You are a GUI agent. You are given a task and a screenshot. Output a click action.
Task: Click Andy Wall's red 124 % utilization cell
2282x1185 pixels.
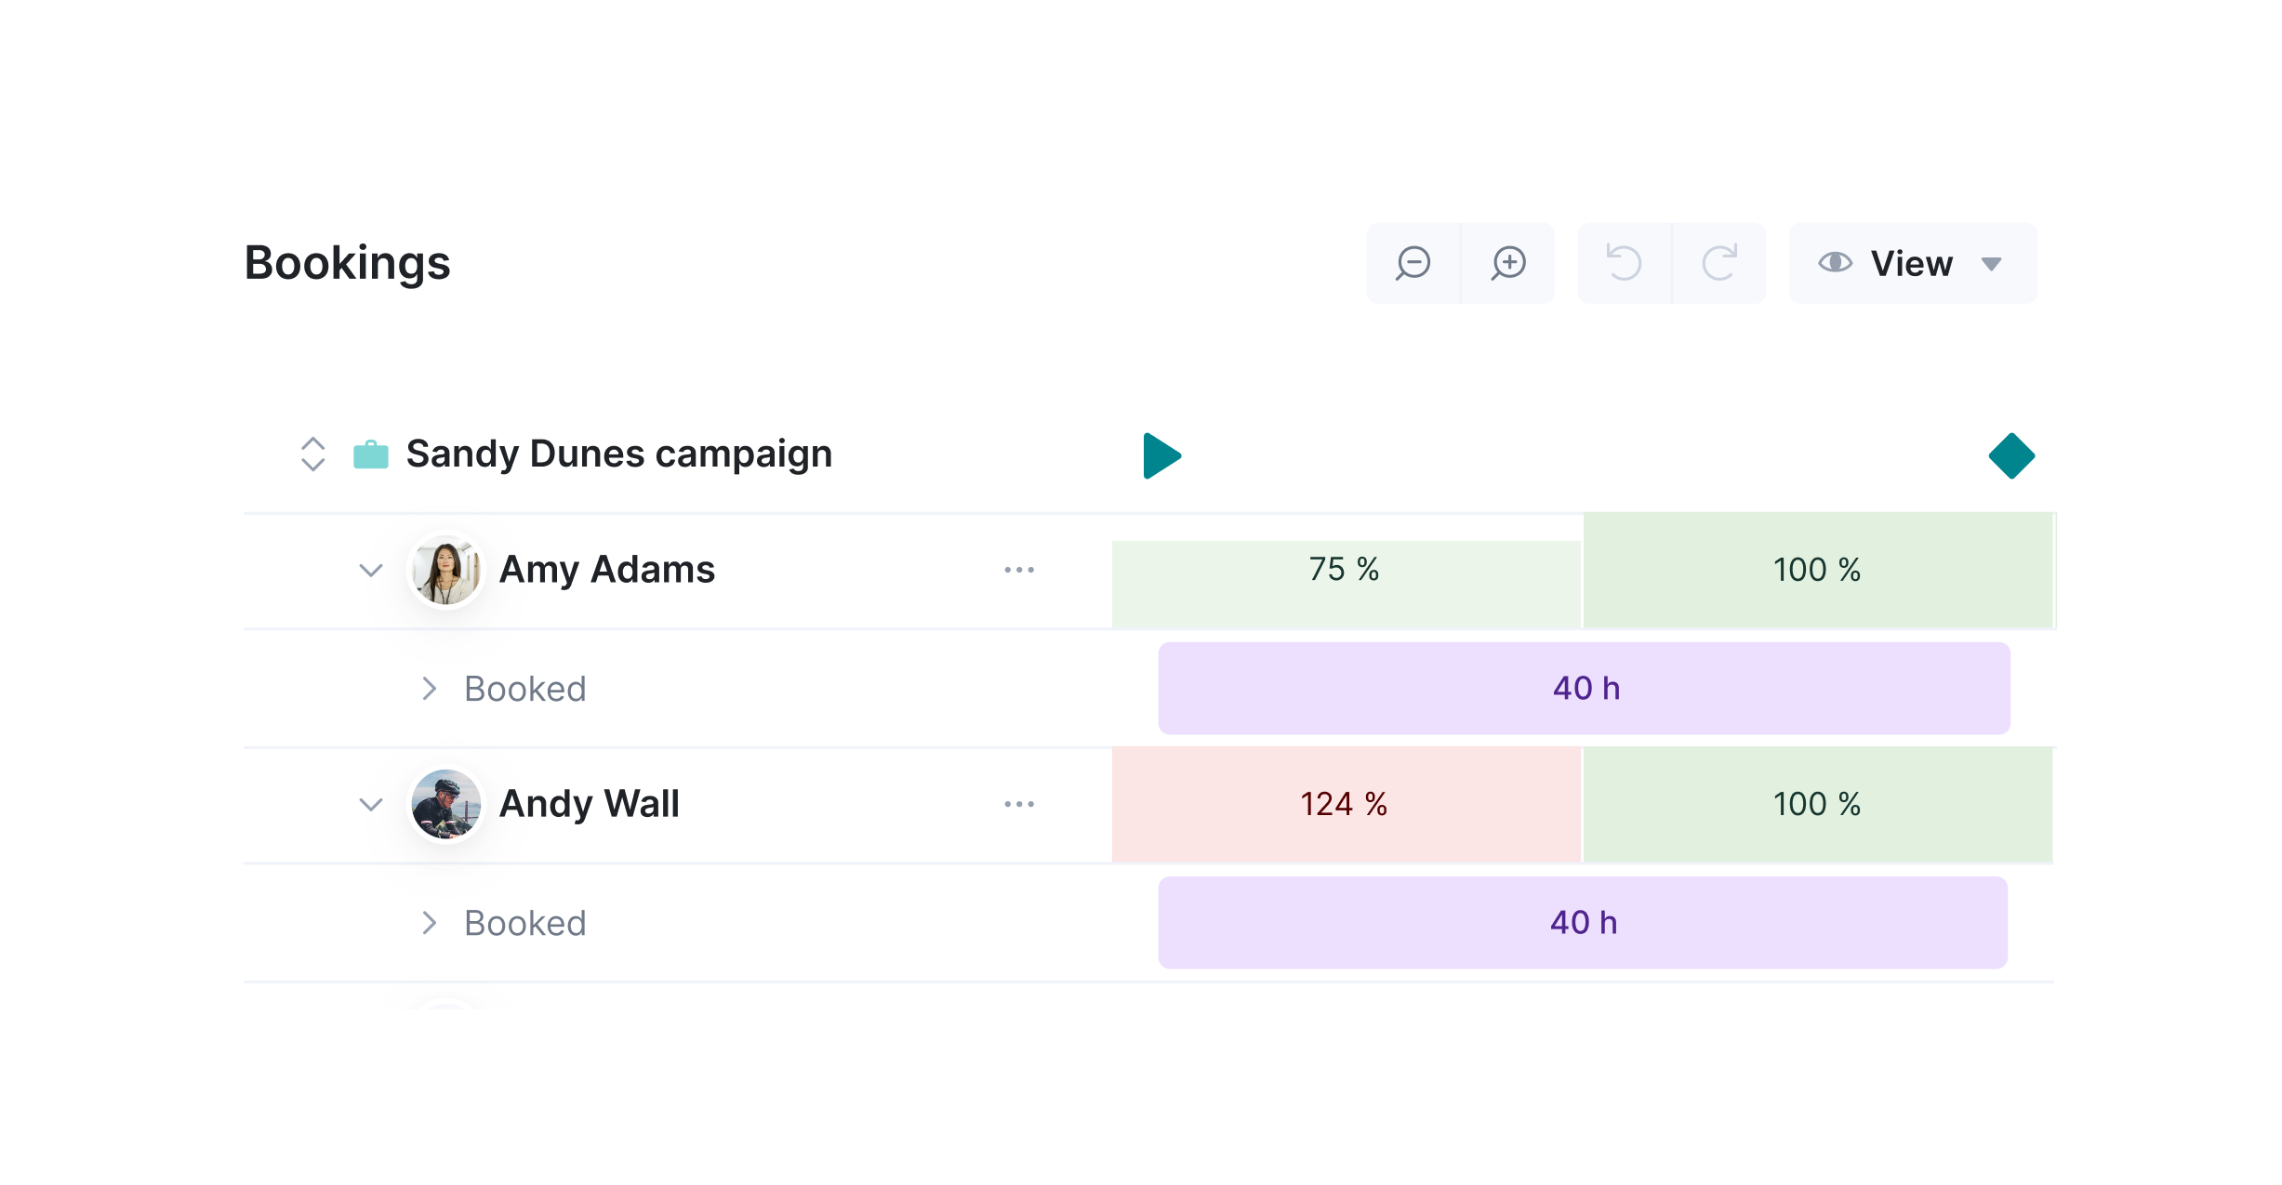click(x=1346, y=804)
